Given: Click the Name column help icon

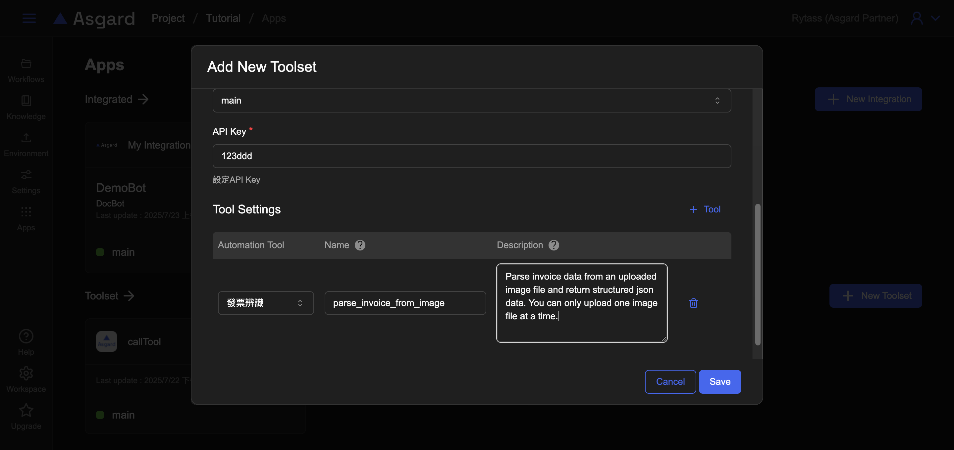Looking at the screenshot, I should point(360,245).
